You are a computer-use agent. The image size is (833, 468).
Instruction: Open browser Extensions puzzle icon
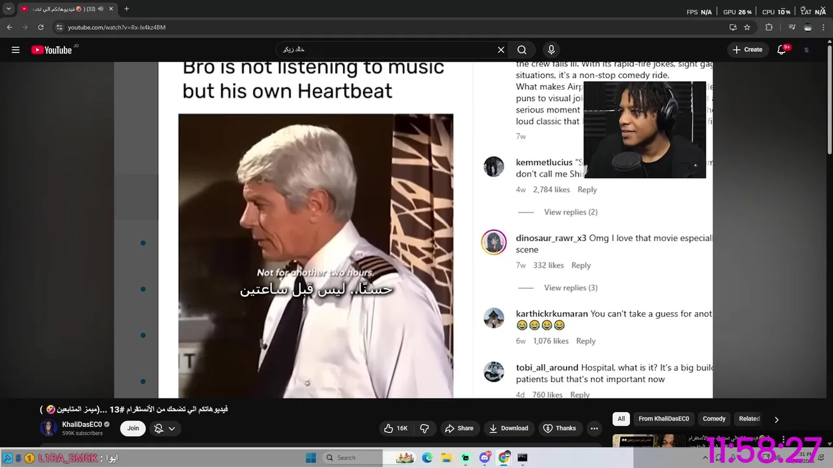coord(769,27)
